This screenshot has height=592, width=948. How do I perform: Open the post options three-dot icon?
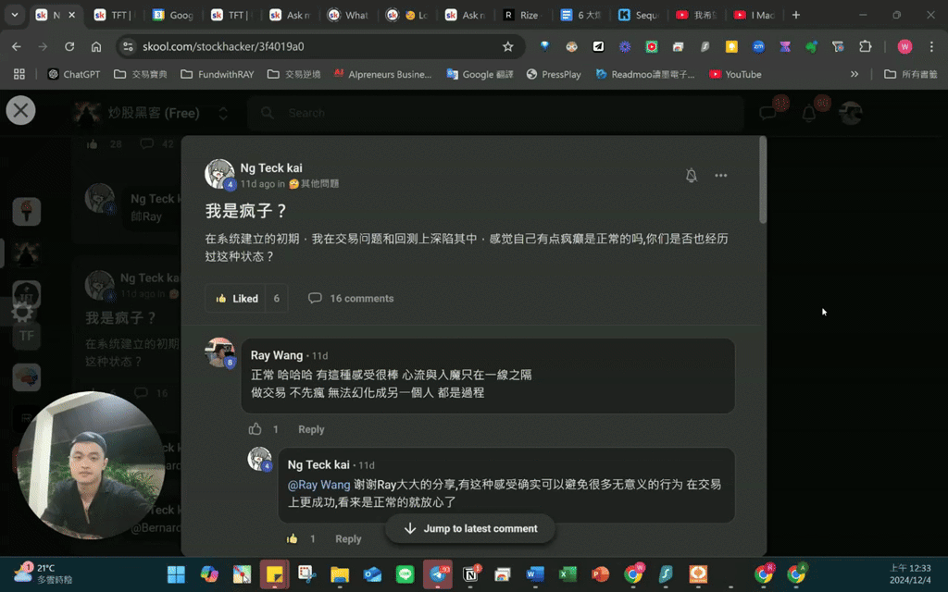721,175
